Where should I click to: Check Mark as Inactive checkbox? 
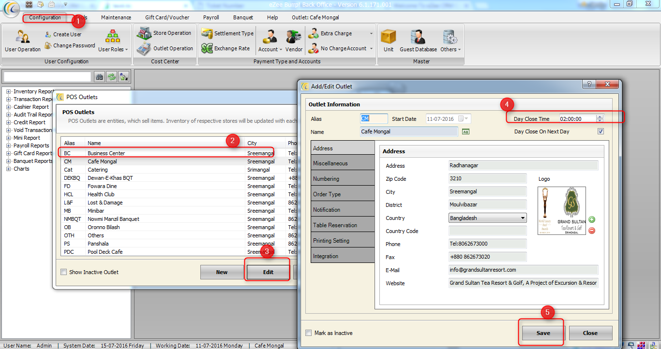pyautogui.click(x=309, y=333)
